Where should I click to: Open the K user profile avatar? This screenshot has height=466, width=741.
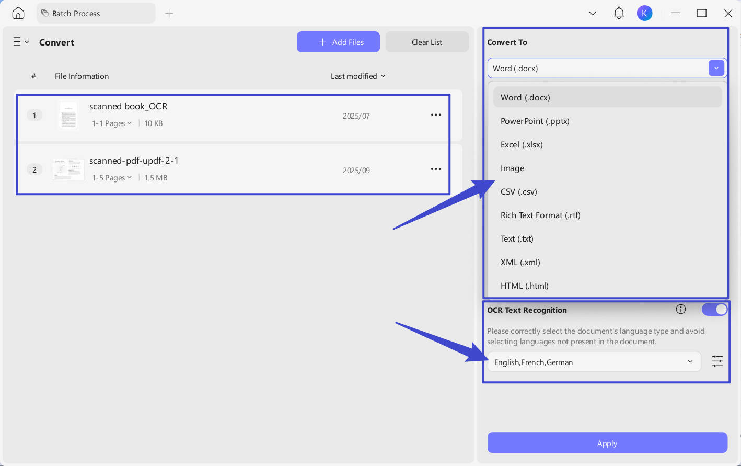tap(644, 13)
